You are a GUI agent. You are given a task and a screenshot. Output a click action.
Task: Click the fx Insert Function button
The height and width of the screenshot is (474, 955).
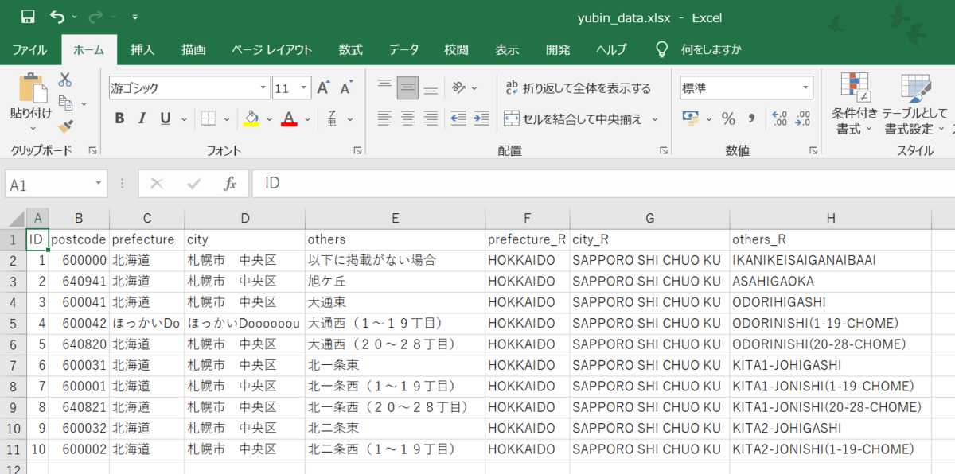[230, 184]
